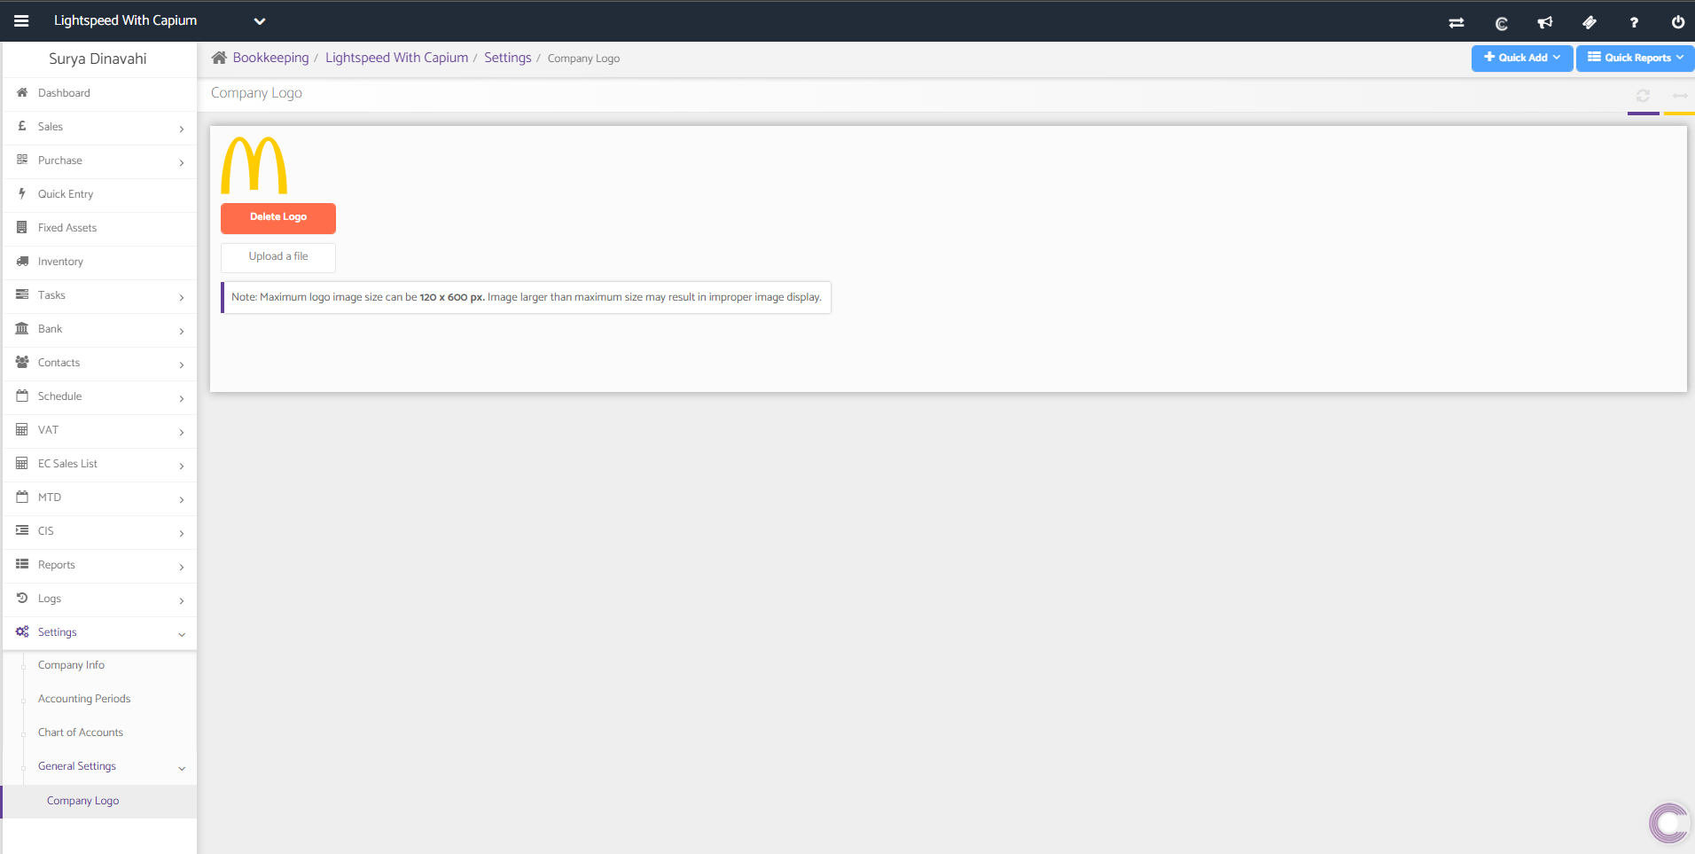Expand the MTD submenu arrow
This screenshot has width=1695, height=854.
pos(182,499)
